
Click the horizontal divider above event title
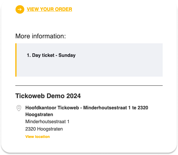[x=89, y=85]
